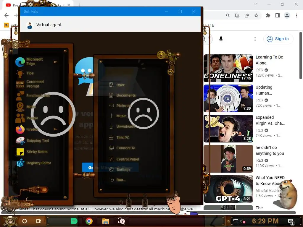Open Cortana circle on taskbar
The height and width of the screenshot is (227, 303).
click(25, 221)
